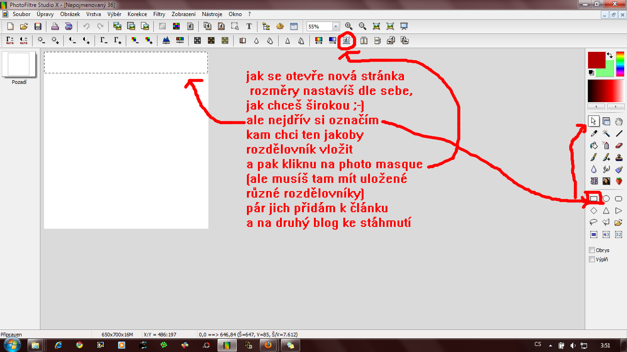Open the histogram levels tool
The height and width of the screenshot is (352, 627).
coord(166,40)
